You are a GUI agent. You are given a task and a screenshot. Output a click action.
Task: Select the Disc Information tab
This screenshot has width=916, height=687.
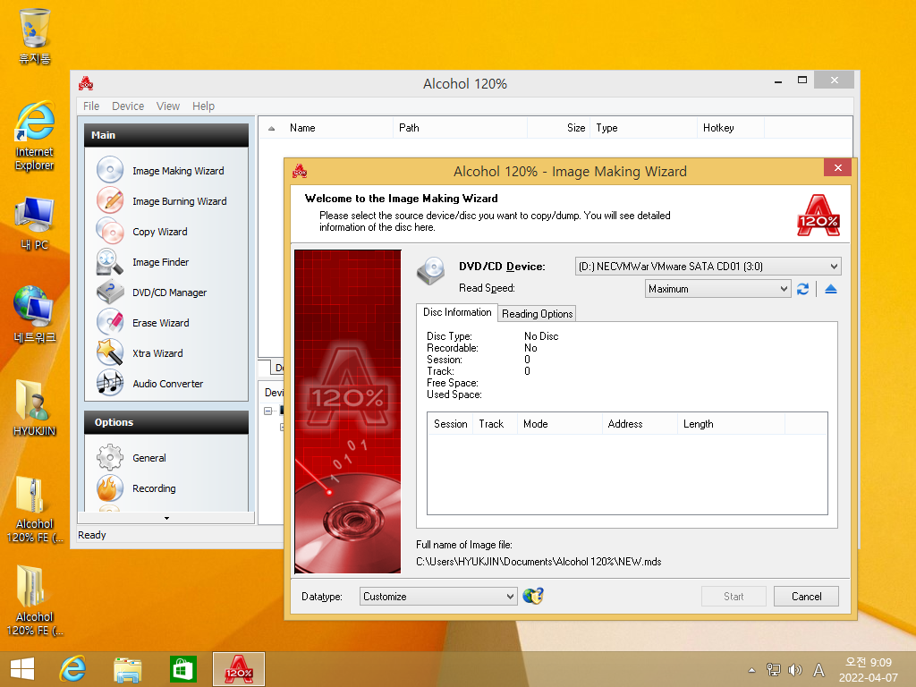(457, 312)
